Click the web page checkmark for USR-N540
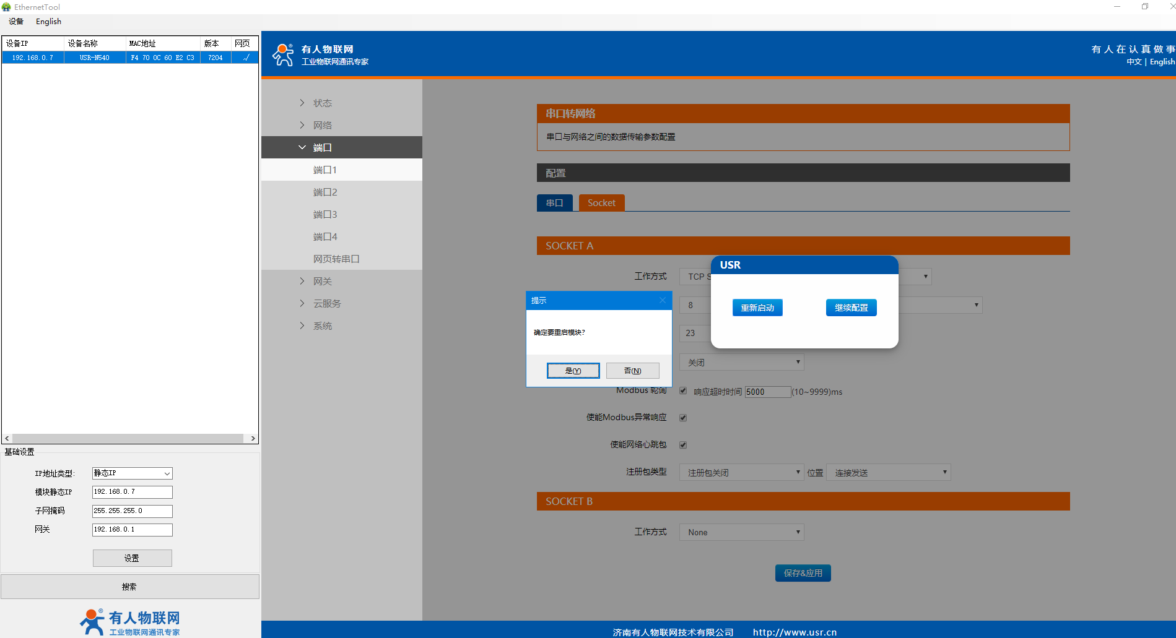 246,58
